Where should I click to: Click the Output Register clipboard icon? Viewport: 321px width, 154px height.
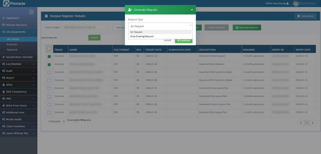pyautogui.click(x=46, y=16)
